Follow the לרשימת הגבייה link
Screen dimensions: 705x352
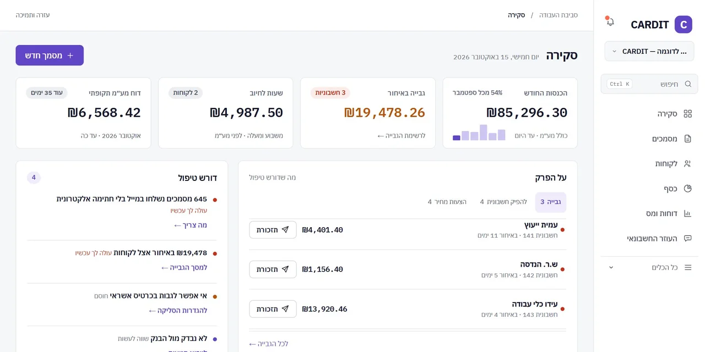pos(402,135)
